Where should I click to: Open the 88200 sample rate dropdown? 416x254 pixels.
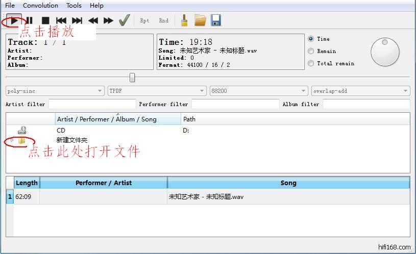coord(259,91)
